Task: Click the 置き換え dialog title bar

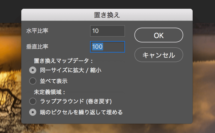Action: (107, 15)
